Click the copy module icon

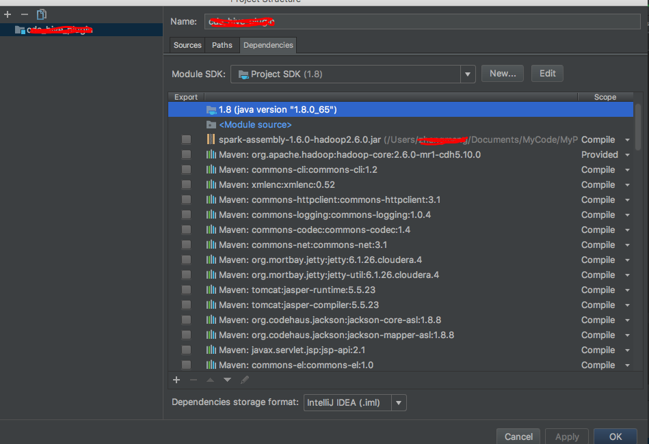point(42,14)
